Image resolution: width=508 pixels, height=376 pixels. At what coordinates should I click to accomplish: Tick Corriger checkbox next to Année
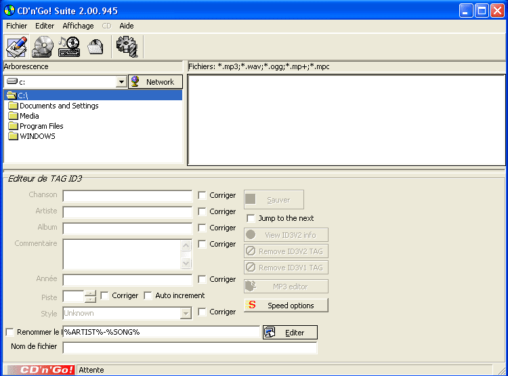pyautogui.click(x=202, y=279)
